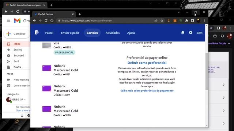Open Chrome three-dot menu in PayPal window
The height and width of the screenshot is (131, 234).
point(204,21)
